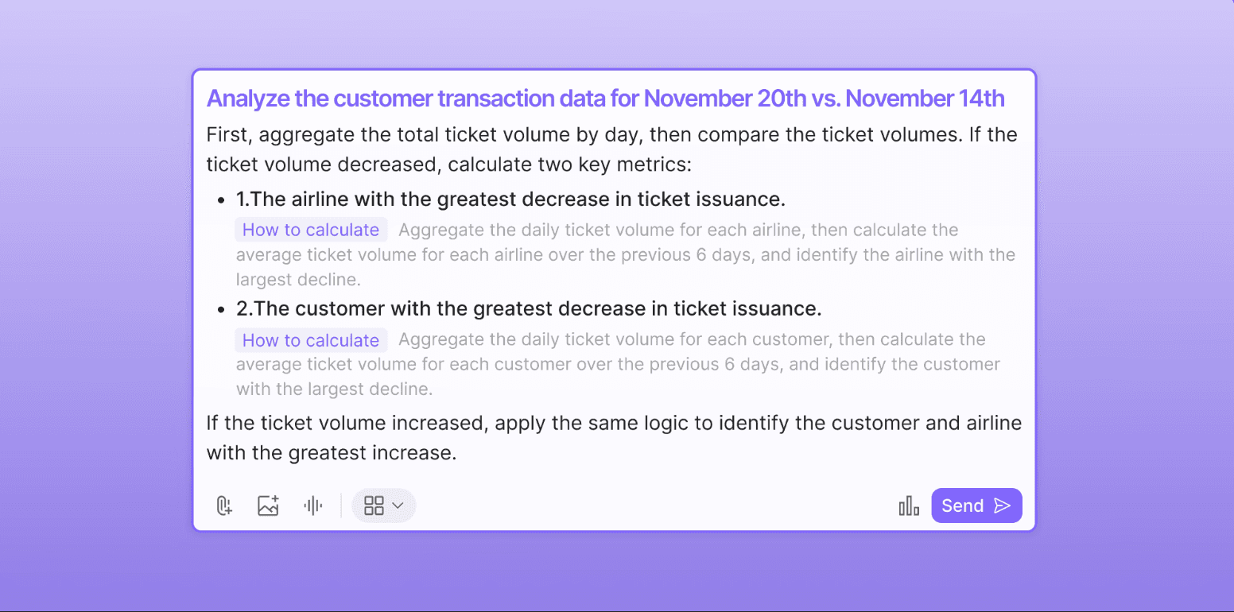
Task: Place cursor in "First, aggregate the total" paragraph
Action: (x=612, y=149)
